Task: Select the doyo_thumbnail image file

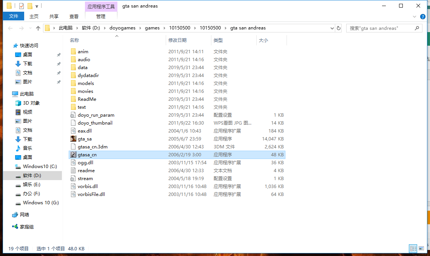Action: click(177, 123)
